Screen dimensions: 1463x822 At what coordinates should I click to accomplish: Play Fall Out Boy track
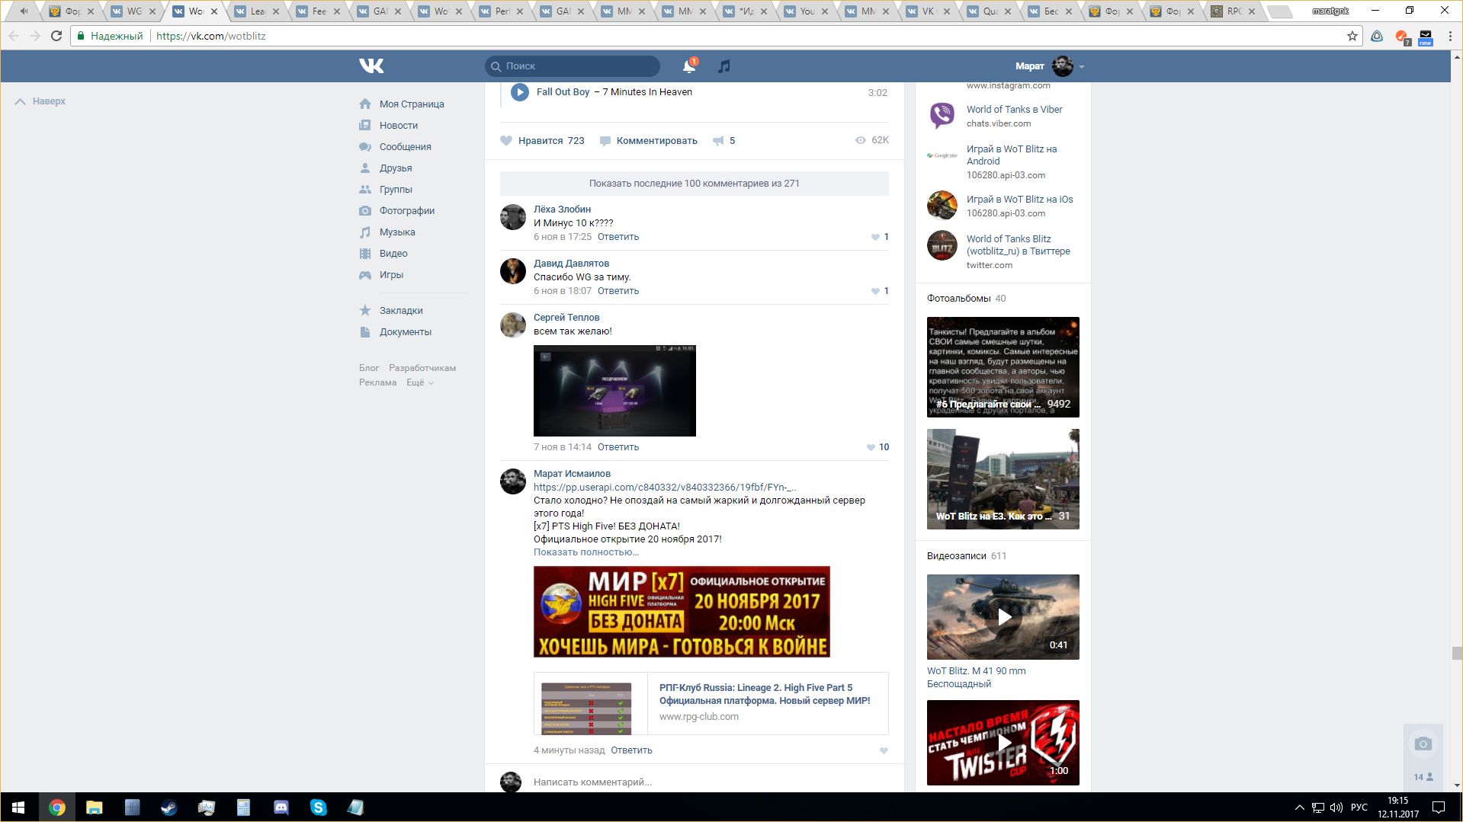click(x=520, y=92)
